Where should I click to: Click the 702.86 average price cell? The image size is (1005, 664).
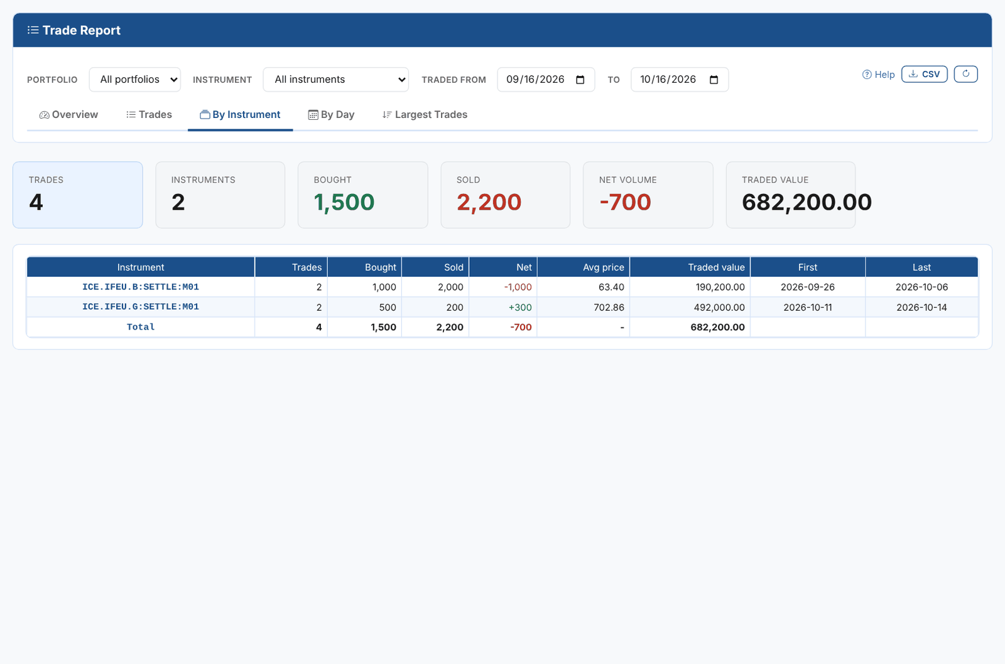(584, 307)
